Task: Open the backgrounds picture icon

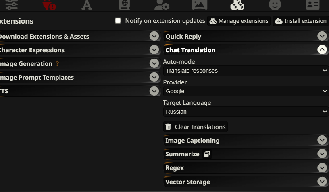Action: (x=200, y=4)
